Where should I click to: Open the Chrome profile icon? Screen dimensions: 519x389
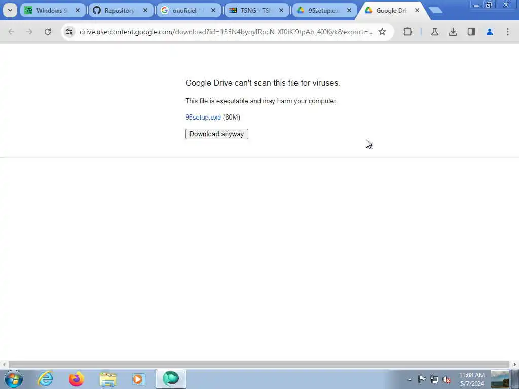489,32
